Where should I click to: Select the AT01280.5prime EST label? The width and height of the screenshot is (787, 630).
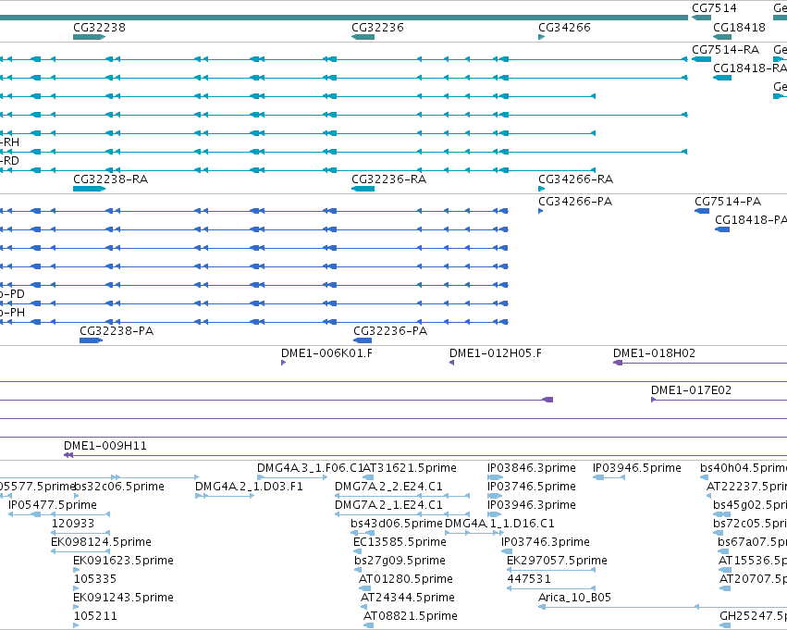pyautogui.click(x=406, y=579)
